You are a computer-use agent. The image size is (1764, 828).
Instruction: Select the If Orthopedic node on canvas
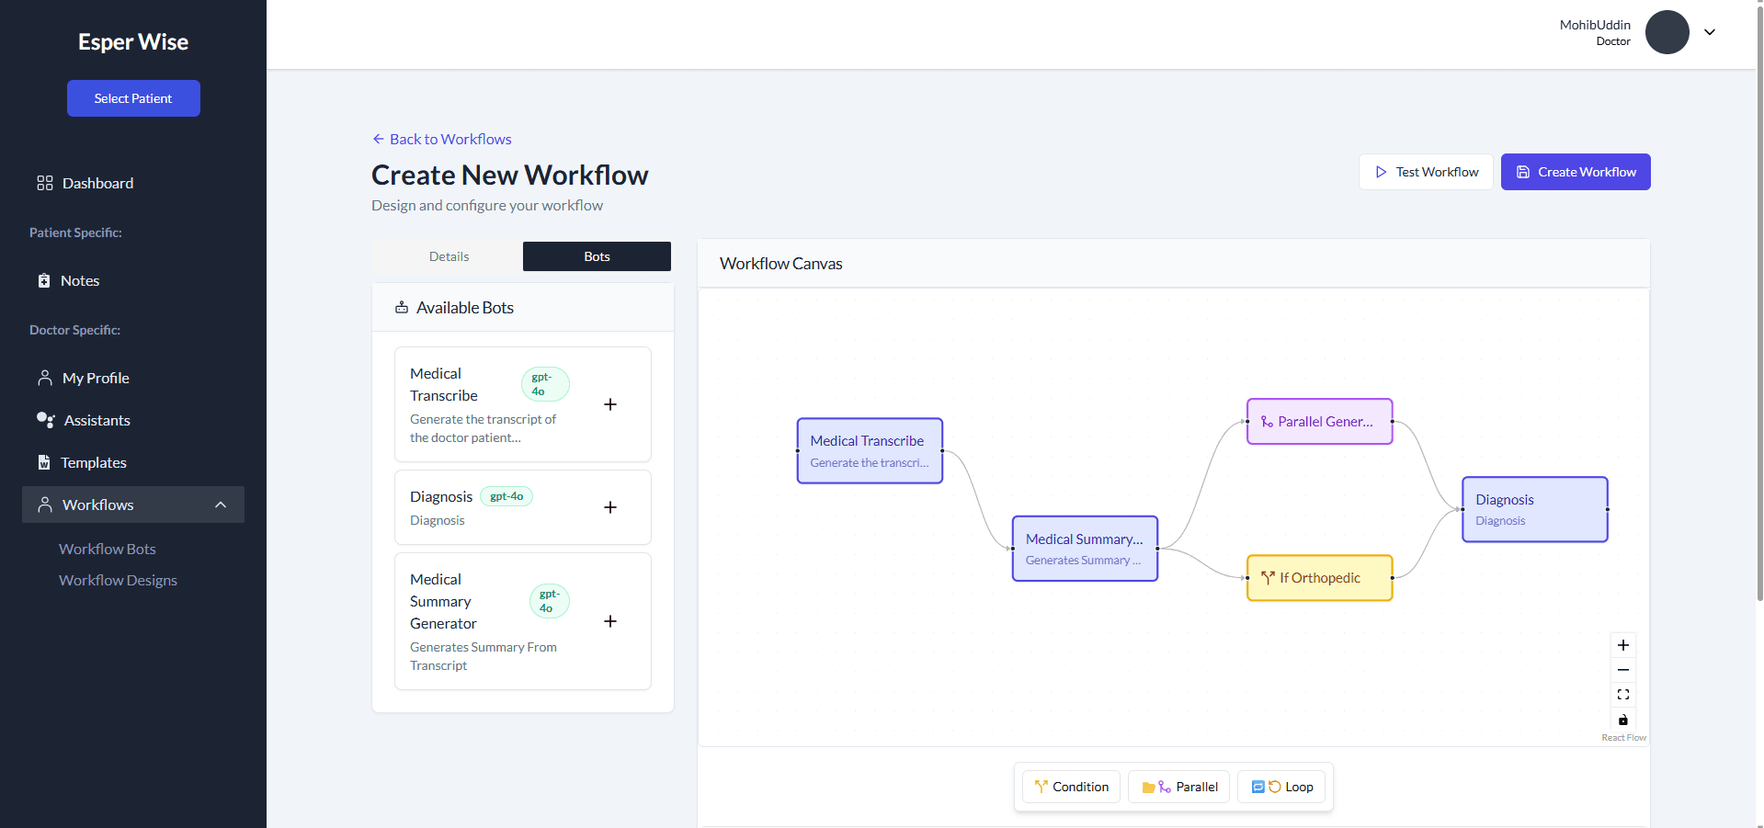pyautogui.click(x=1319, y=577)
